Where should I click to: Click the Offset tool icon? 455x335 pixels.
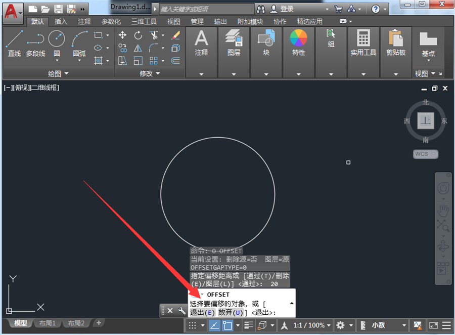175,60
